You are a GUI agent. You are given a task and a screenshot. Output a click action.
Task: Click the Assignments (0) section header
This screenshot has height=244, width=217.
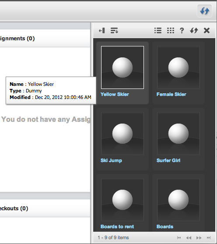(45, 38)
